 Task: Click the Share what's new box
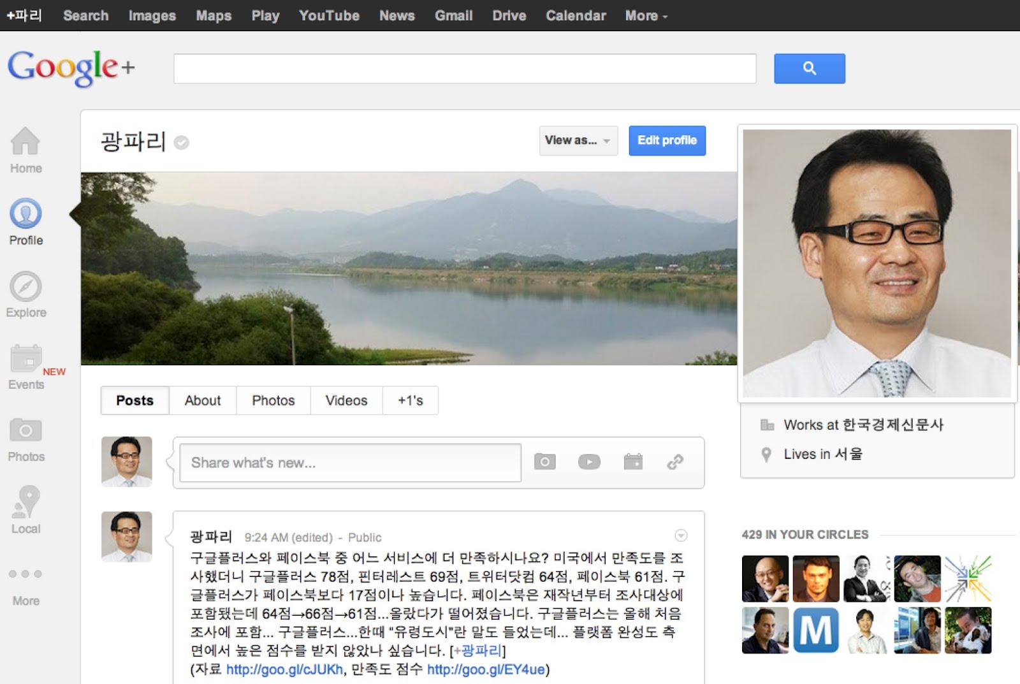tap(350, 463)
